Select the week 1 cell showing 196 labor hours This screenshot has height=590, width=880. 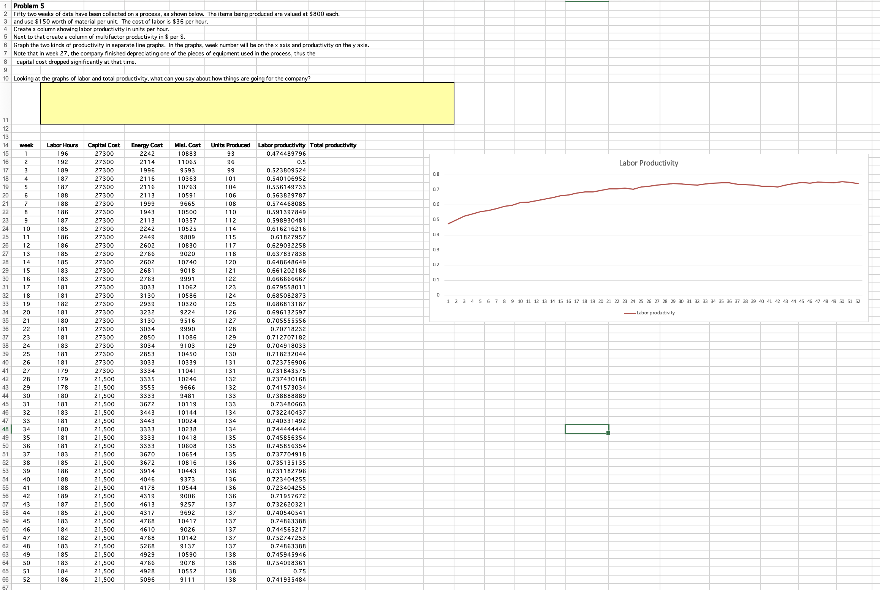tap(62, 153)
